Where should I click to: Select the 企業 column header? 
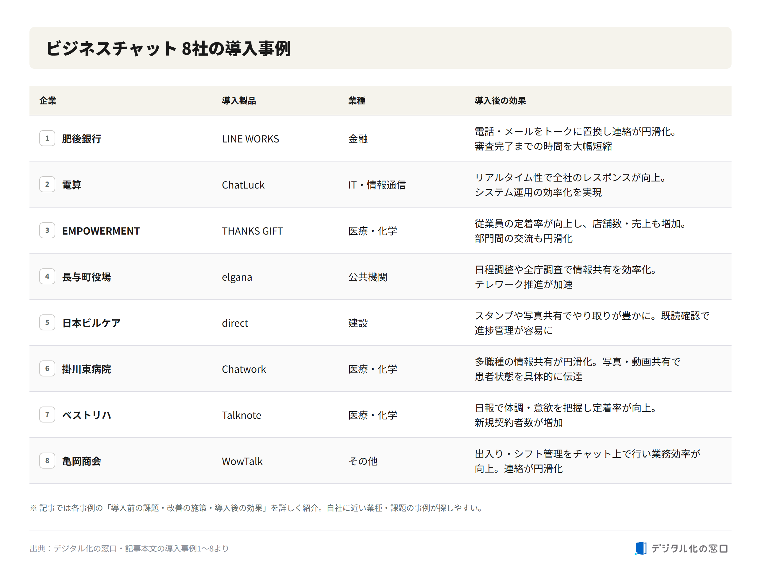tap(48, 101)
